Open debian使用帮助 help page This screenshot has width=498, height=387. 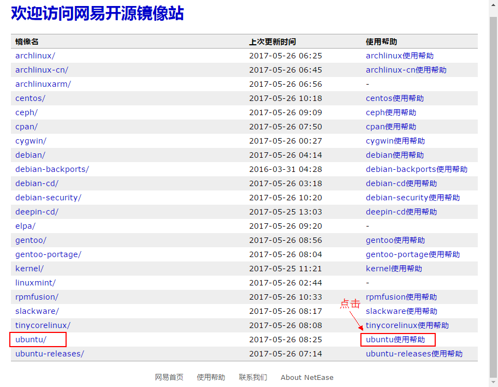pyautogui.click(x=395, y=155)
